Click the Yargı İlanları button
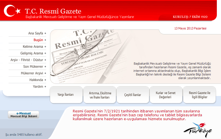The image size is (221, 139). click(x=66, y=95)
